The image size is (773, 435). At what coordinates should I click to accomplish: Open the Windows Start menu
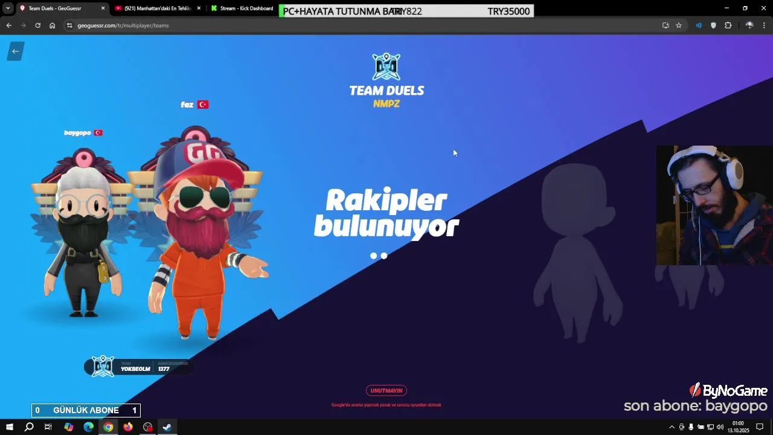click(x=10, y=427)
